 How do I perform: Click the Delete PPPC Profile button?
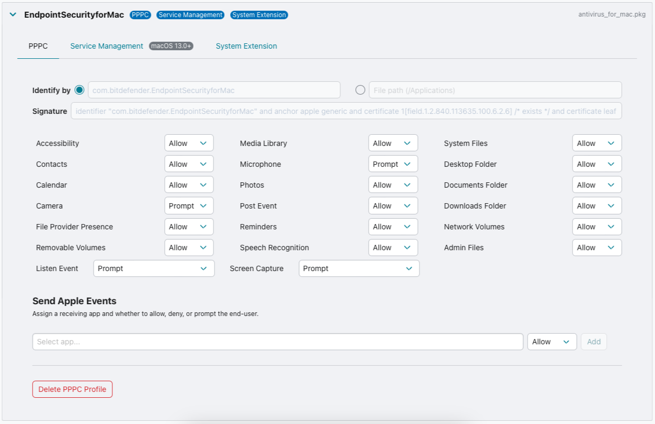click(72, 389)
